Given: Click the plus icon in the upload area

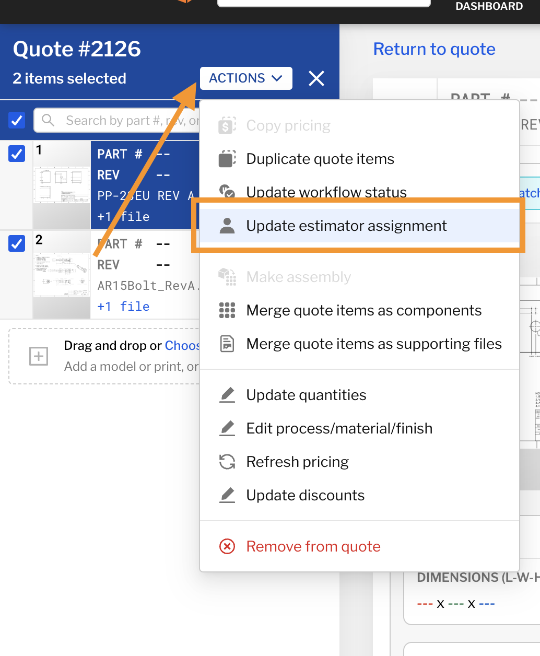Looking at the screenshot, I should click(x=39, y=356).
